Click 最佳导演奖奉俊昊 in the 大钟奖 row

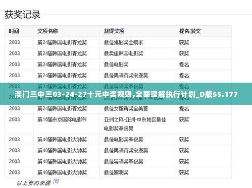point(123,161)
